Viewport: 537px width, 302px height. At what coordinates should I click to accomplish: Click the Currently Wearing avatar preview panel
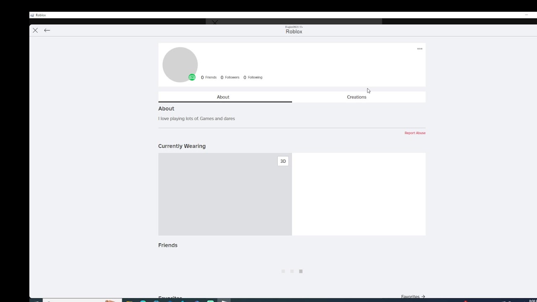tap(225, 194)
